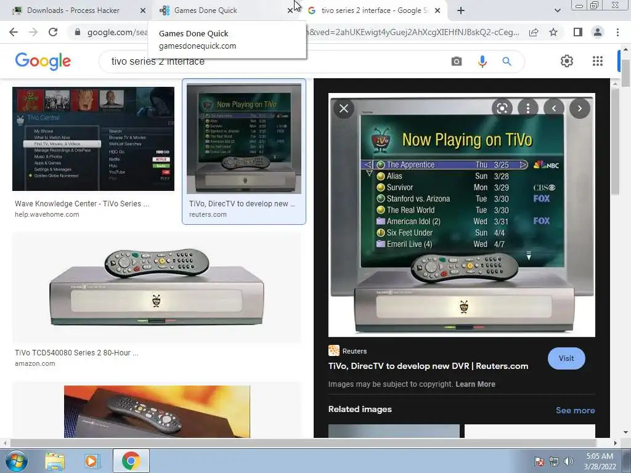Open the browser side panel
The height and width of the screenshot is (473, 631).
(578, 32)
